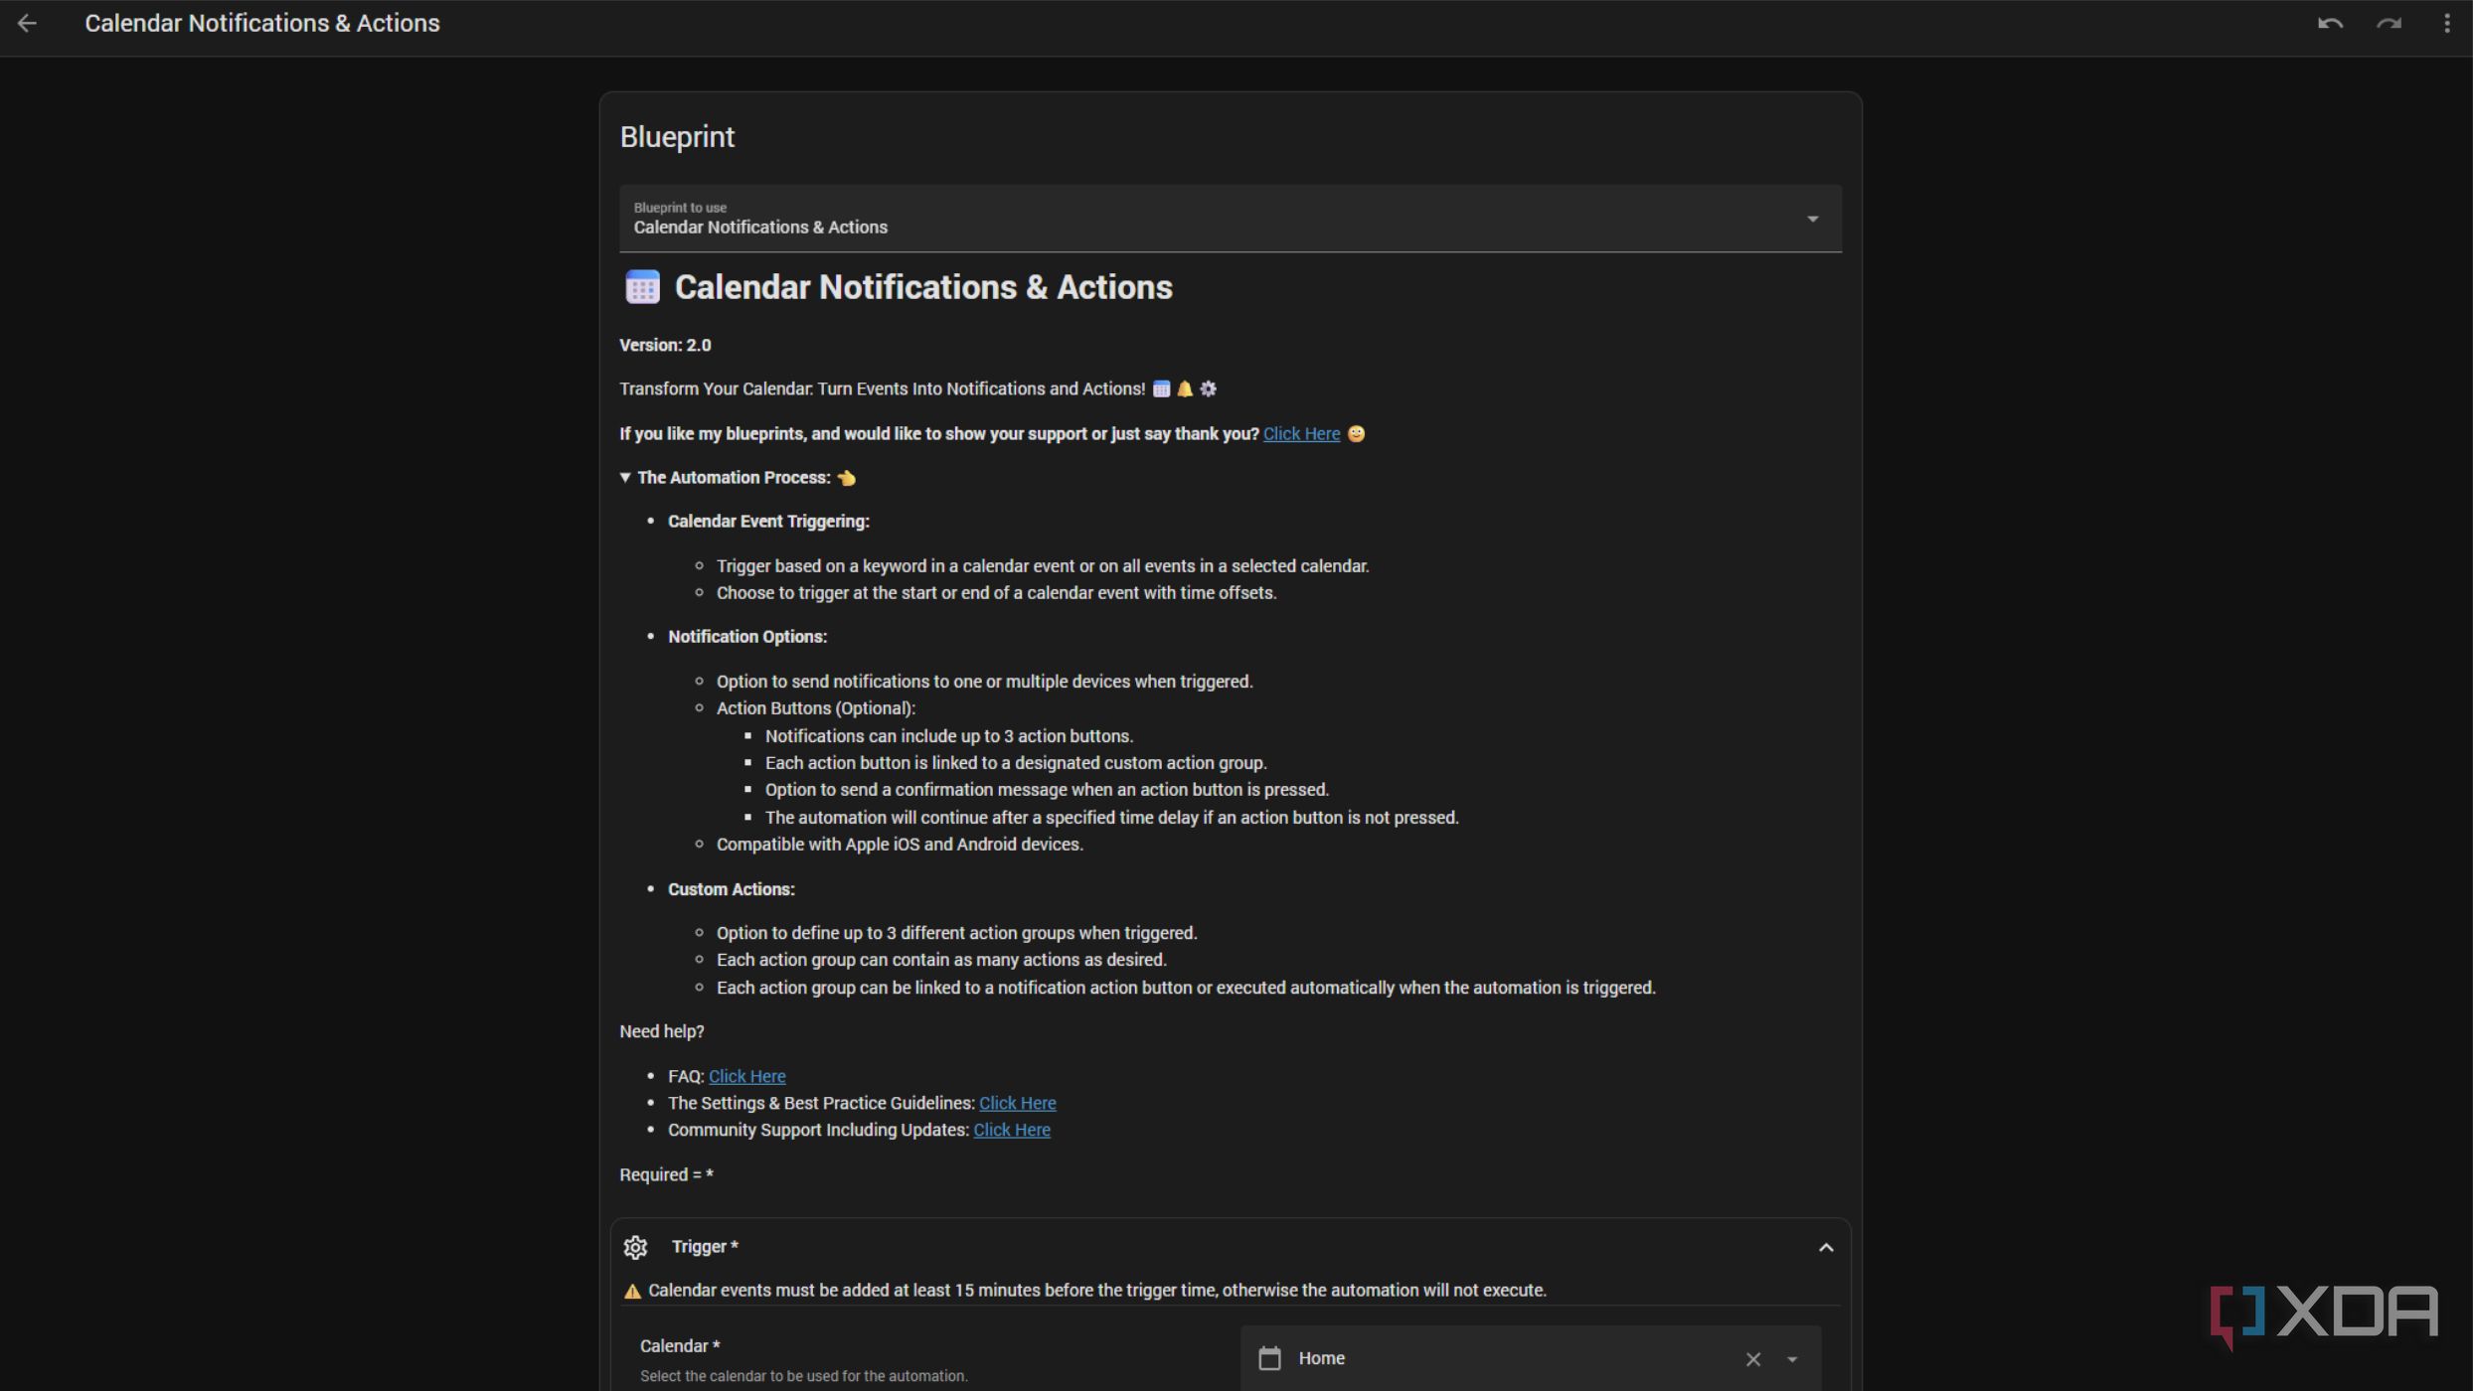Click the Calendar Event Triggering heading
The height and width of the screenshot is (1391, 2473).
768,522
